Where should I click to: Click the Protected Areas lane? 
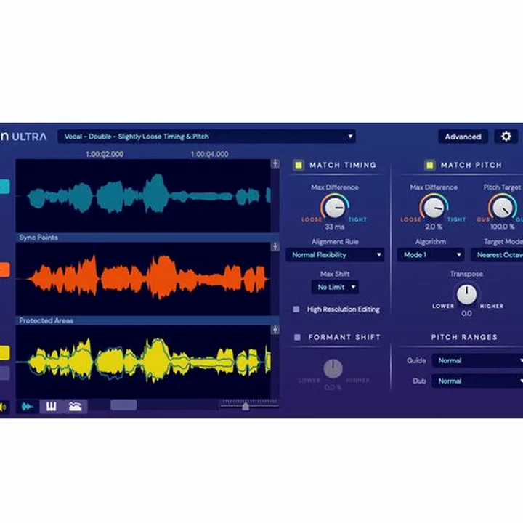(x=147, y=320)
